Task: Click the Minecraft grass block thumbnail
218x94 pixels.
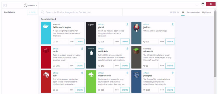Action: [x=136, y=57]
